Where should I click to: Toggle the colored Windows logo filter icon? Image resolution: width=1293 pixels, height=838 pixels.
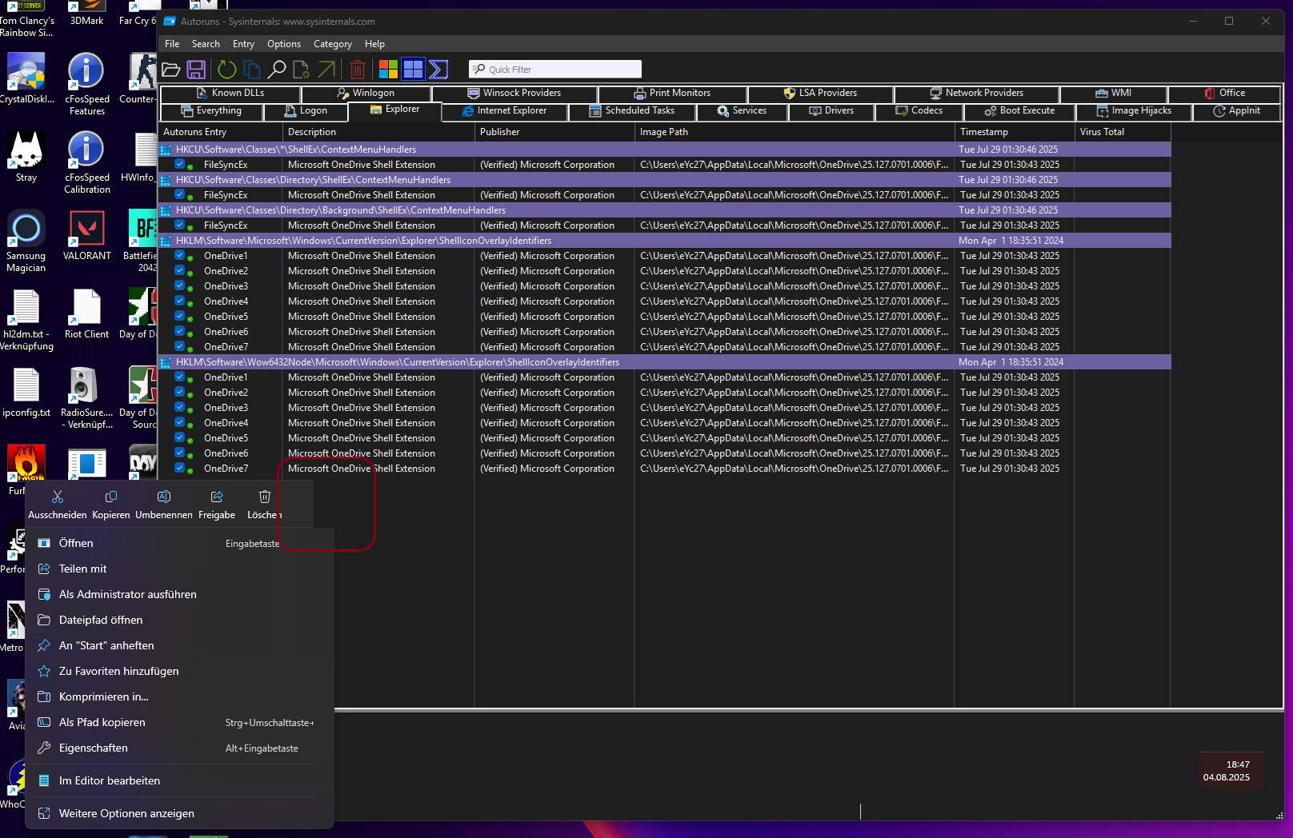coord(388,70)
